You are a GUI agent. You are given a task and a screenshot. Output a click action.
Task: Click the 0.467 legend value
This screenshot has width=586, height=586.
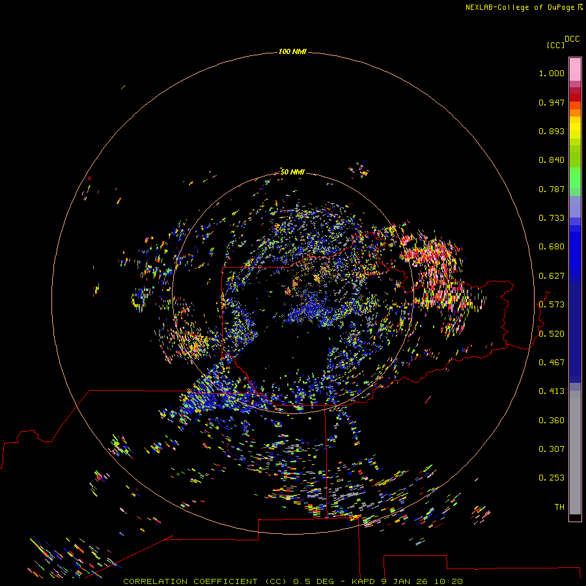[x=551, y=363]
